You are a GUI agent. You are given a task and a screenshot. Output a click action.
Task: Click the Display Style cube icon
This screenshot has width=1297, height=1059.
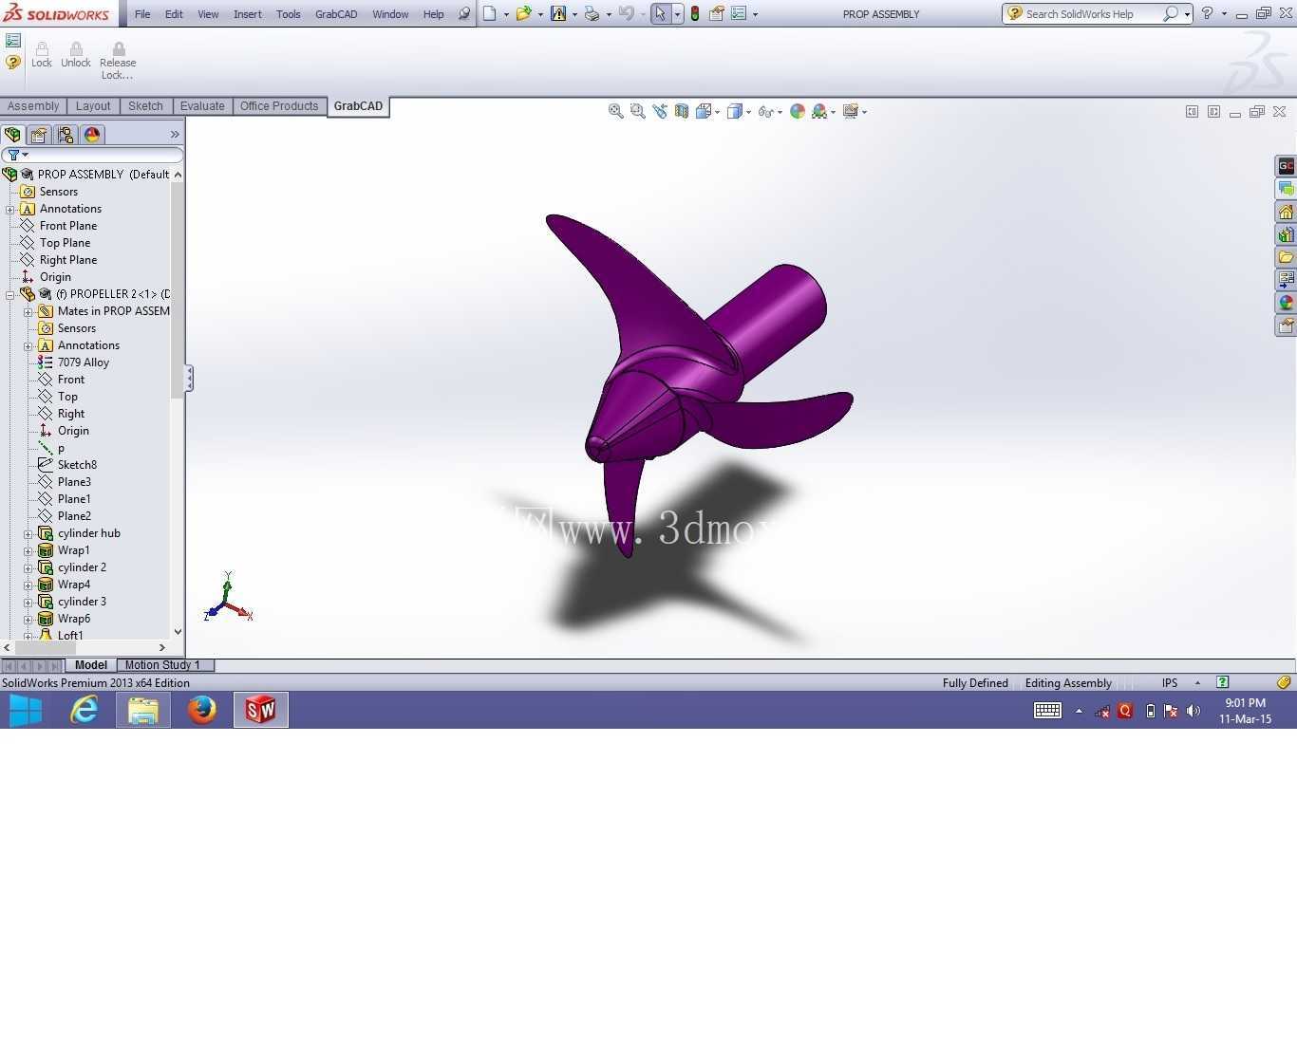click(x=735, y=111)
